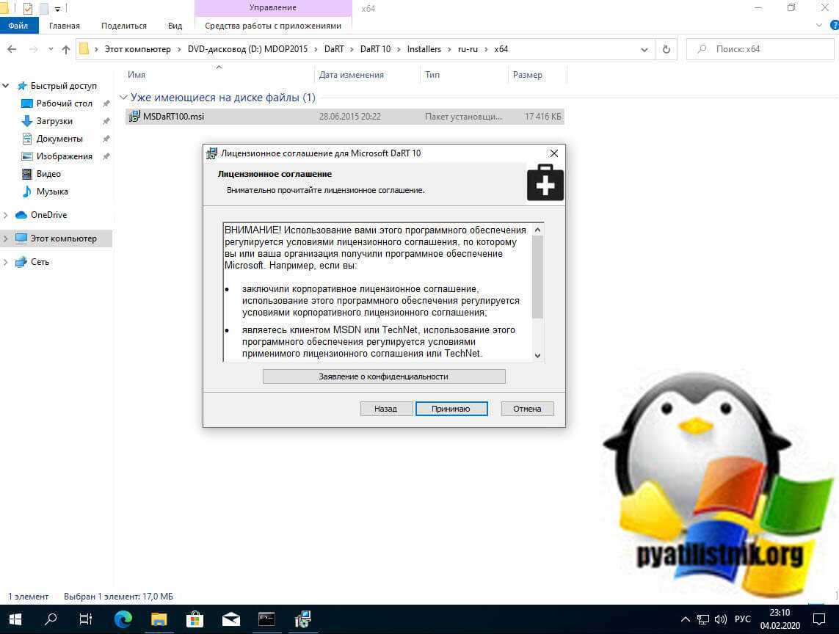Launch Microsoft Store from the taskbar
This screenshot has width=839, height=634.
195,619
